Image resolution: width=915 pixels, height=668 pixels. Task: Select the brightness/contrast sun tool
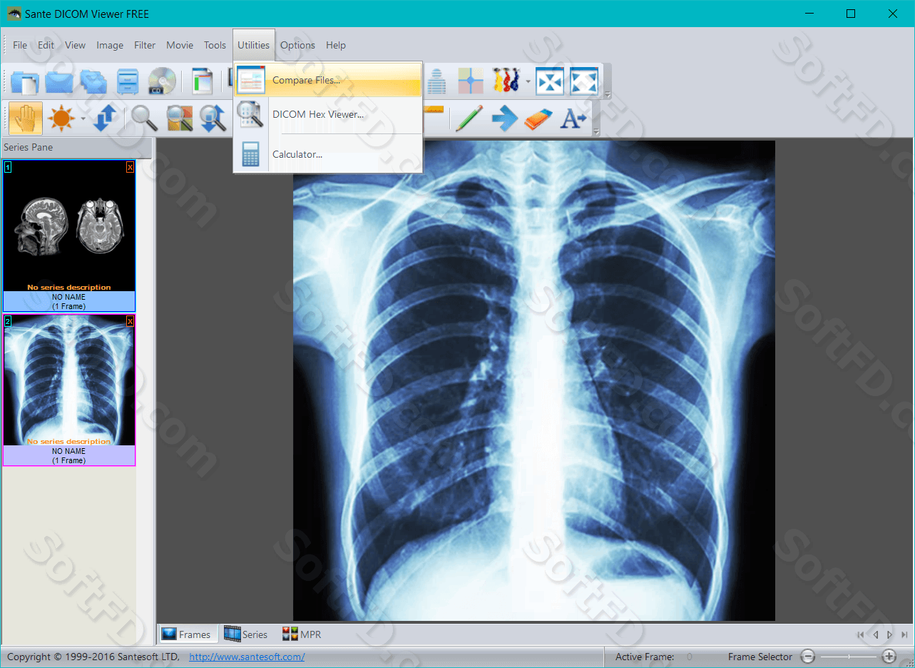coord(61,118)
